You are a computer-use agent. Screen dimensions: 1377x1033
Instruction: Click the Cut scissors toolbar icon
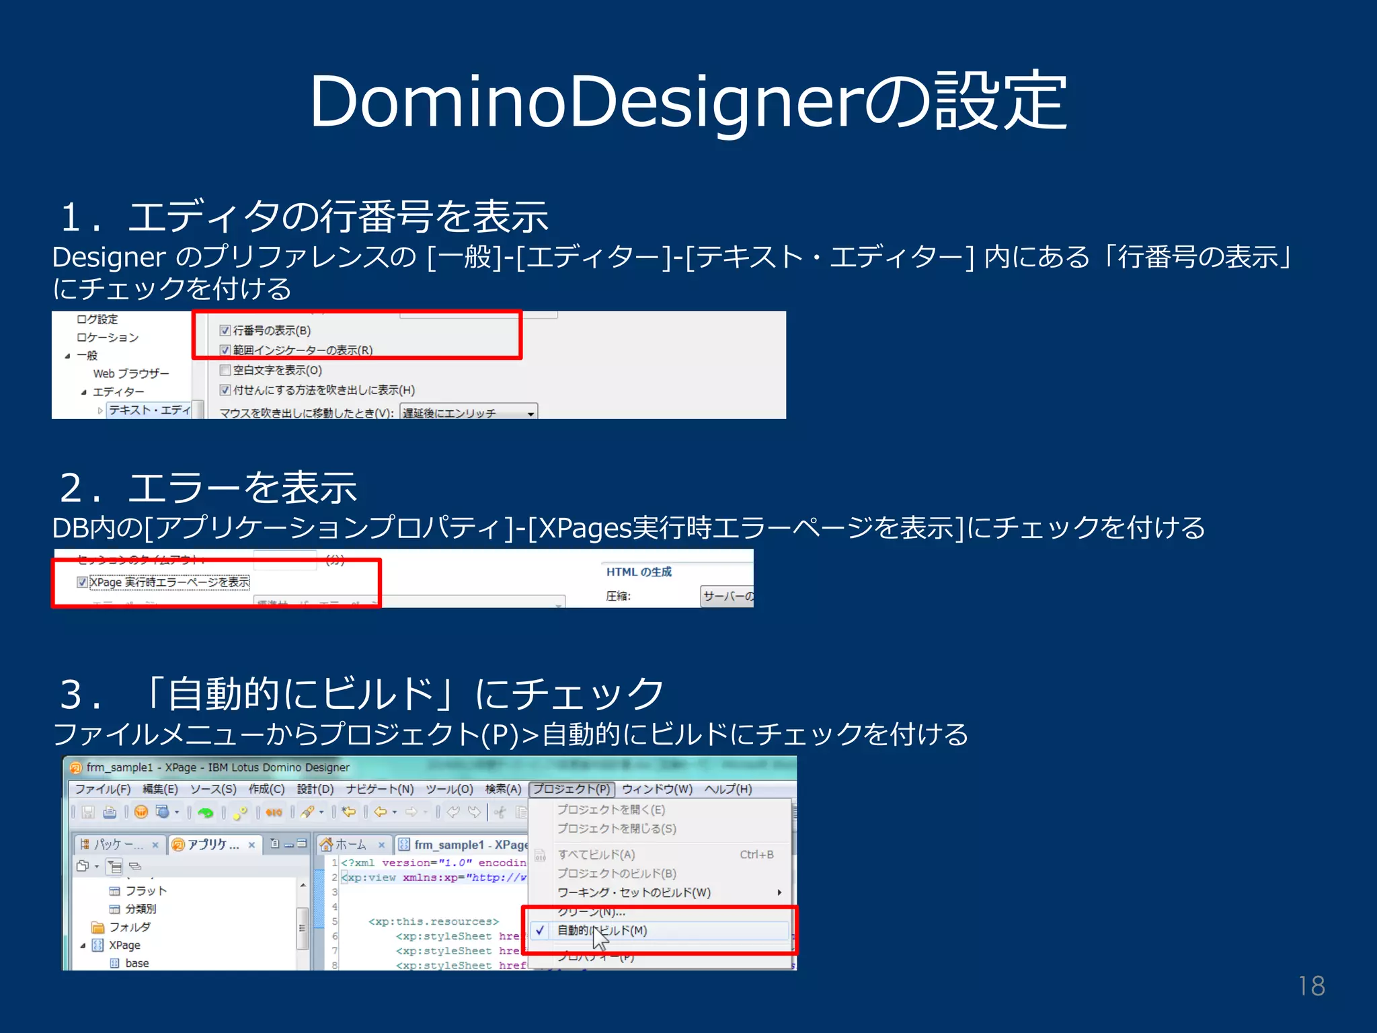pyautogui.click(x=500, y=812)
